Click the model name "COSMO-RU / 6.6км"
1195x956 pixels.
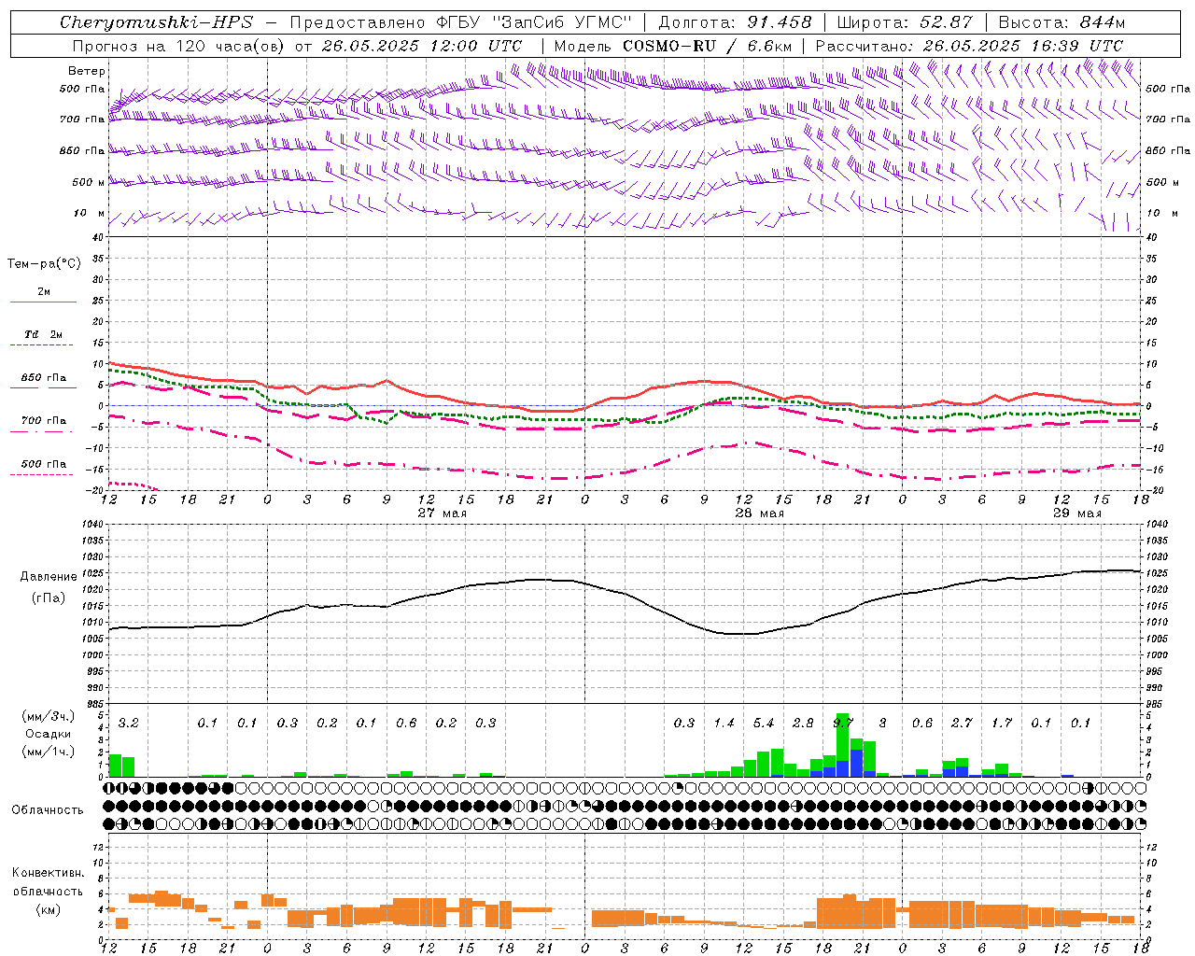(708, 46)
